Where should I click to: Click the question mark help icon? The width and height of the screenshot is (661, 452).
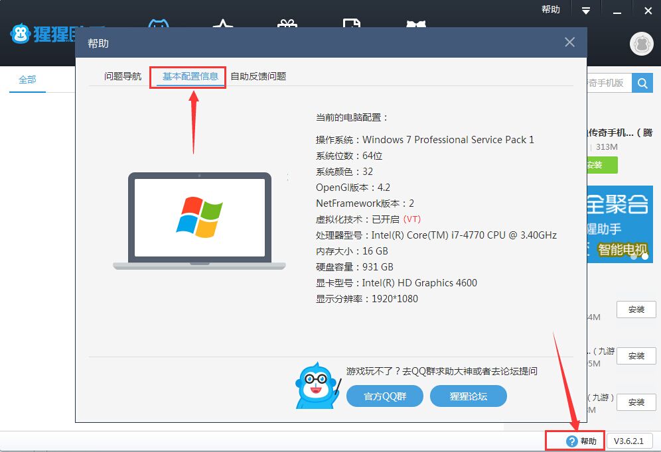[571, 441]
